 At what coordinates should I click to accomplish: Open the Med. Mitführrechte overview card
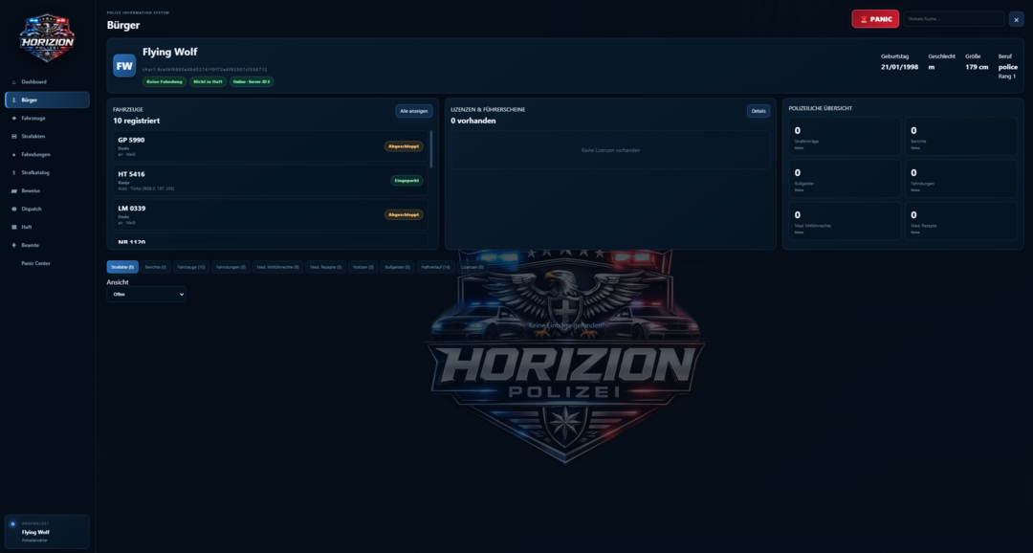point(845,221)
